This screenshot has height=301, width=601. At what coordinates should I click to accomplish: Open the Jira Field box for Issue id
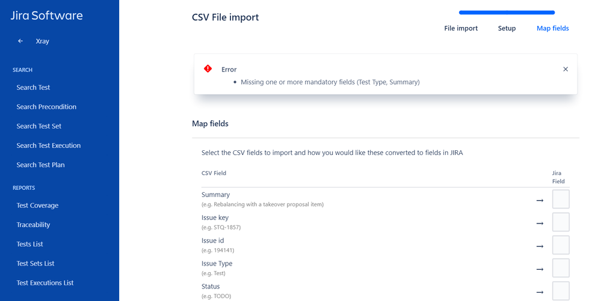click(561, 245)
